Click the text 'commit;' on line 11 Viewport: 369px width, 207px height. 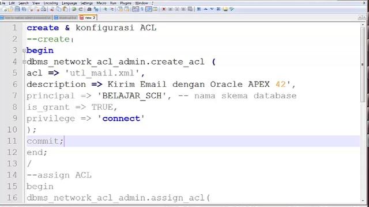point(45,141)
